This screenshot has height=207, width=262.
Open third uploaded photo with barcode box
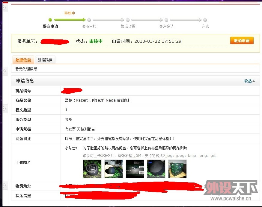click(x=135, y=169)
